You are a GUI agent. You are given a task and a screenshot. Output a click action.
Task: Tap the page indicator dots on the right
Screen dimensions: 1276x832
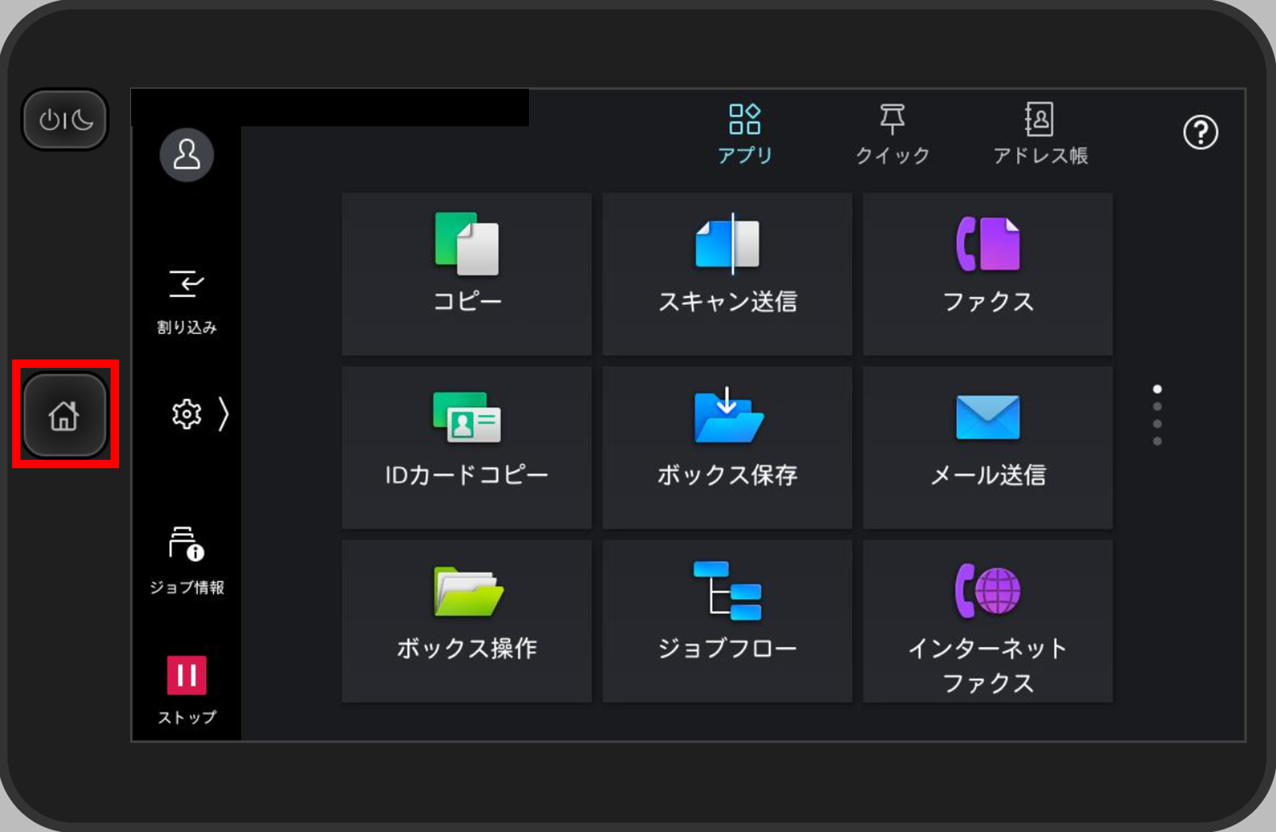(1158, 414)
